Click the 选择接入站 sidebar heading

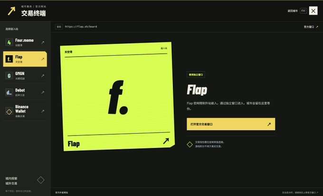[x=12, y=29]
